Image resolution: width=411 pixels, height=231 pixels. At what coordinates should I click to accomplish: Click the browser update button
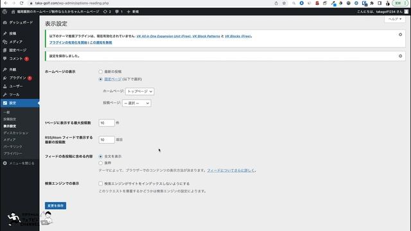point(400,3)
